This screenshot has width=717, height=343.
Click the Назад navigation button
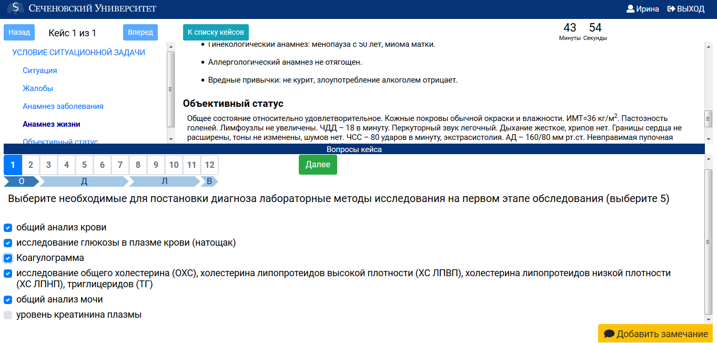coord(19,32)
